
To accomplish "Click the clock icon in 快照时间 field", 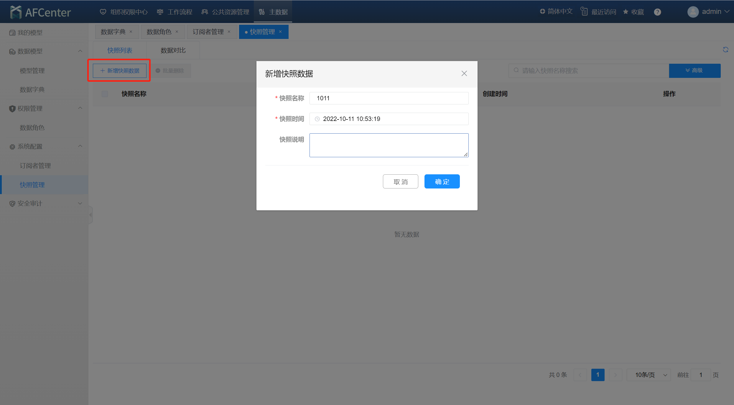I will coord(317,119).
